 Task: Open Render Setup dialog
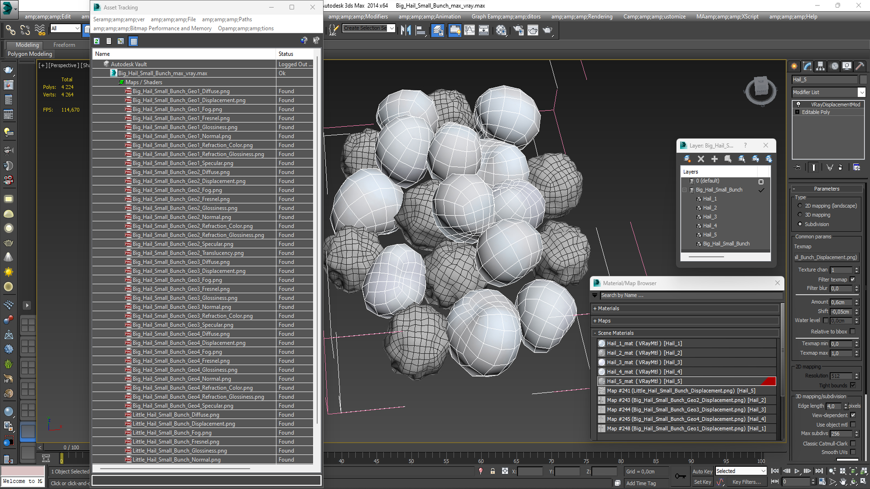tap(518, 30)
